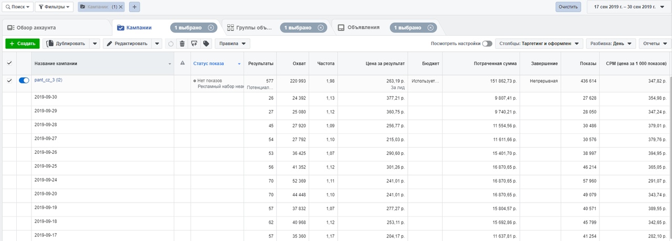The image size is (672, 241).
Task: Click the export/share icon next to trash
Action: (x=194, y=44)
